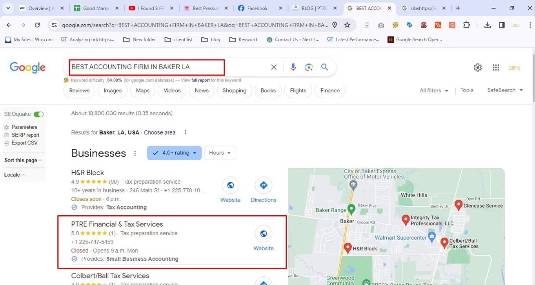Switch to News results
This screenshot has height=285, width=535.
coord(202,90)
